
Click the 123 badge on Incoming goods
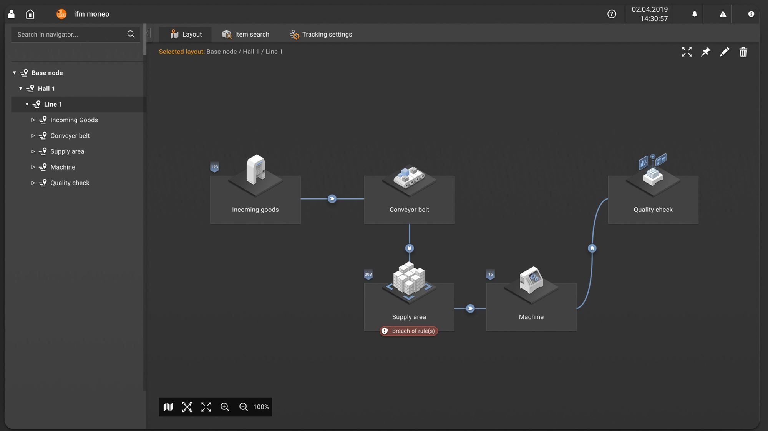[214, 167]
